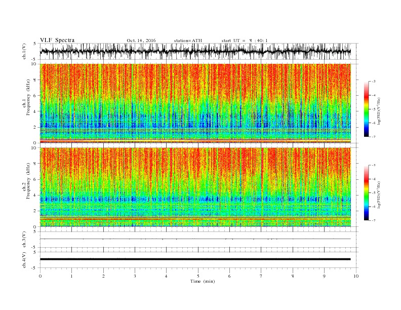Click the red horizontal band near 1 kHz in ch.2
The width and height of the screenshot is (401, 310).
tap(195, 219)
